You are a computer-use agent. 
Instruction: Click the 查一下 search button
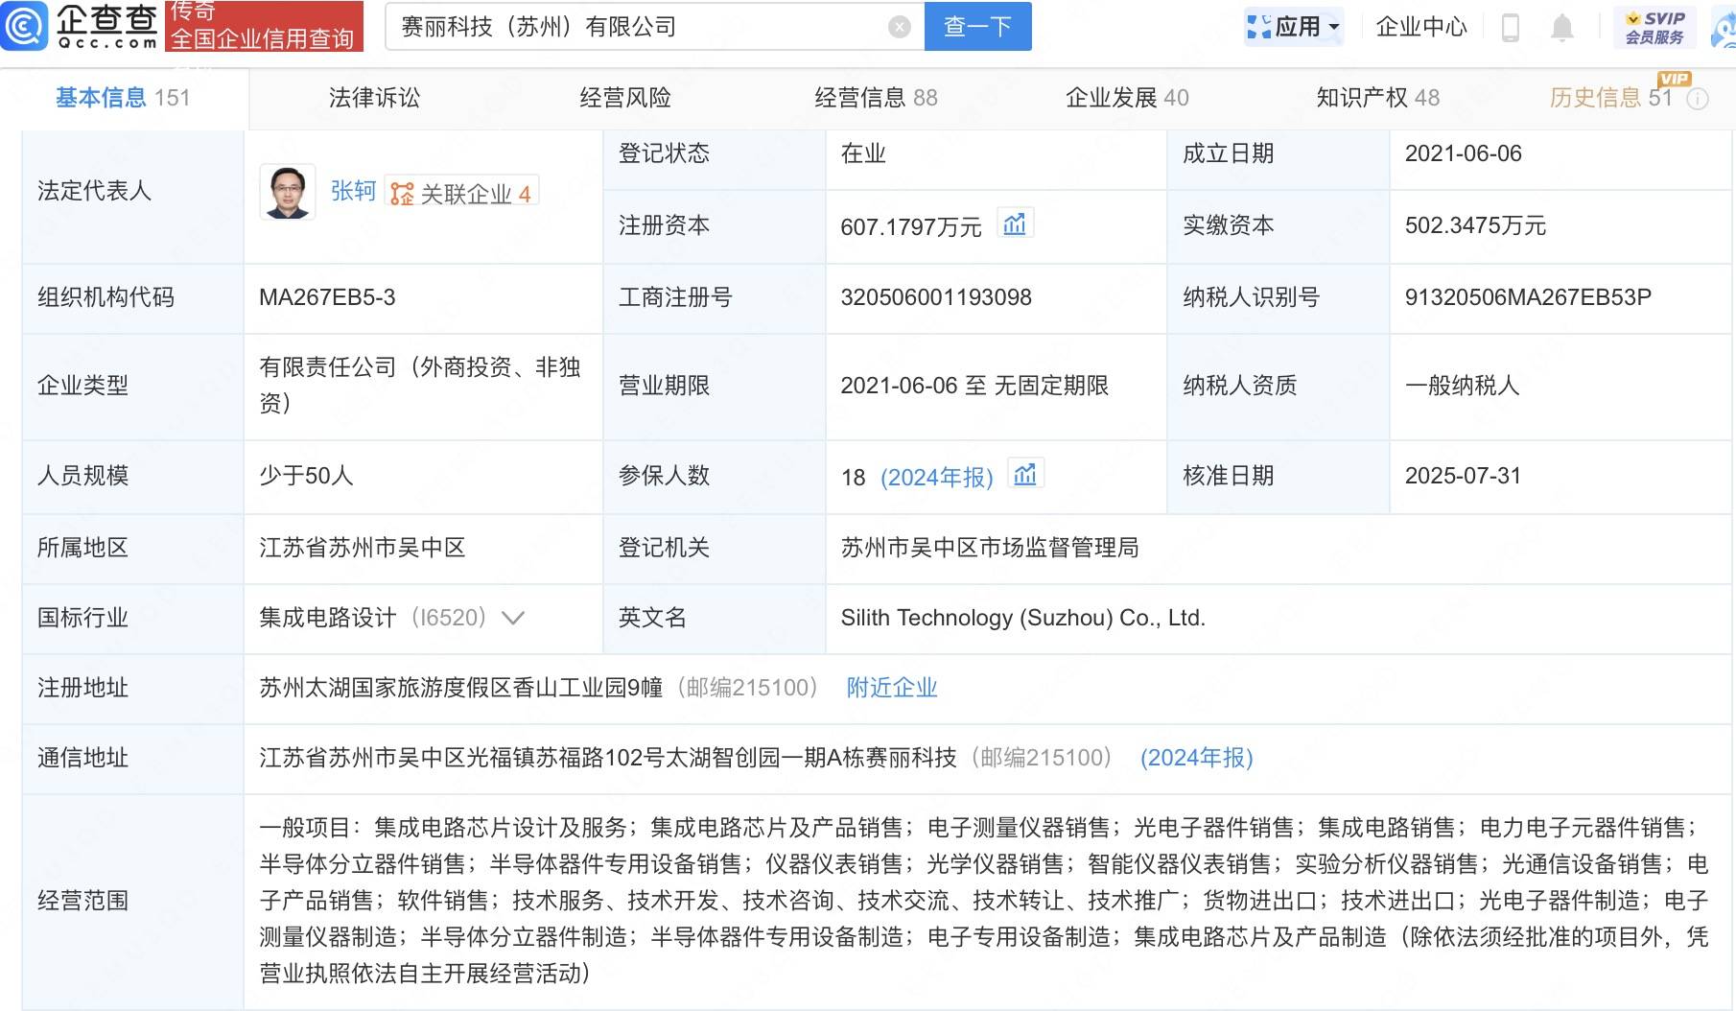[x=977, y=27]
